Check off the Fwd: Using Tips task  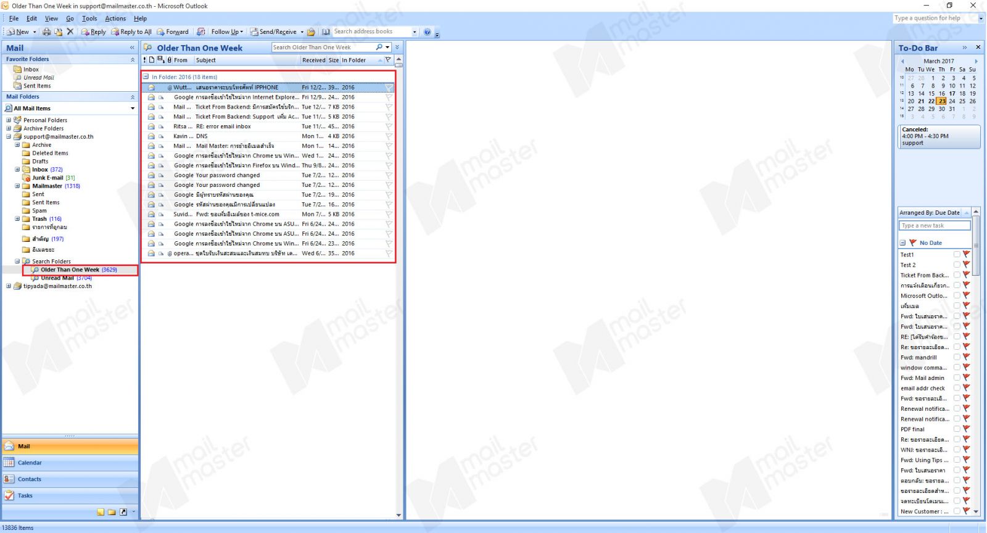[x=957, y=460]
